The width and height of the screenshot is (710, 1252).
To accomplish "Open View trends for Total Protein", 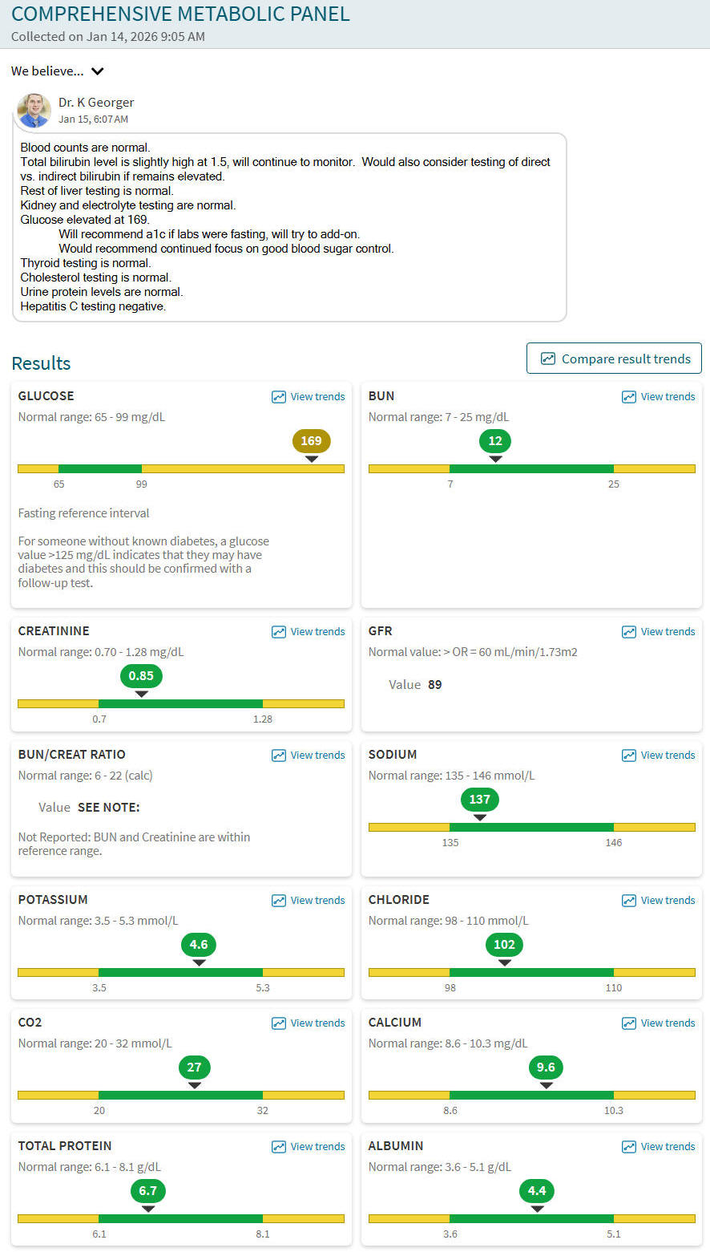I will pyautogui.click(x=317, y=1147).
